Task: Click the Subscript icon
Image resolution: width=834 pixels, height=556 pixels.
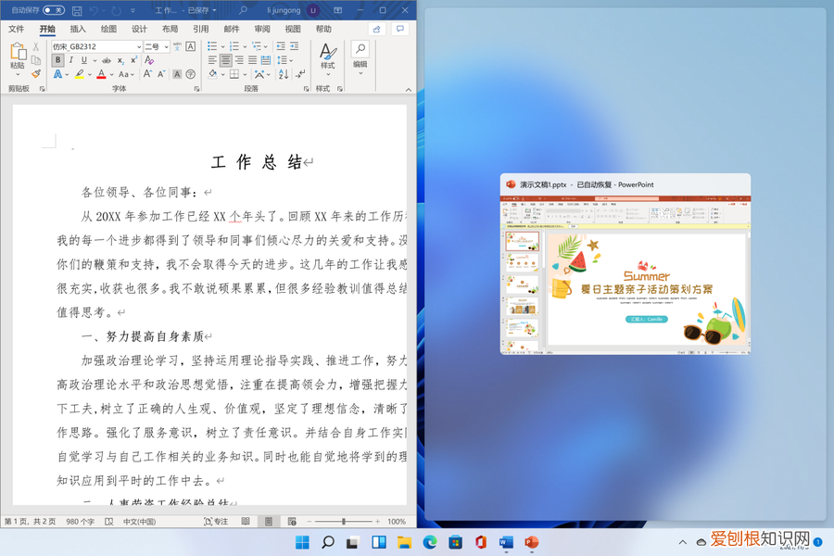Action: [120, 59]
